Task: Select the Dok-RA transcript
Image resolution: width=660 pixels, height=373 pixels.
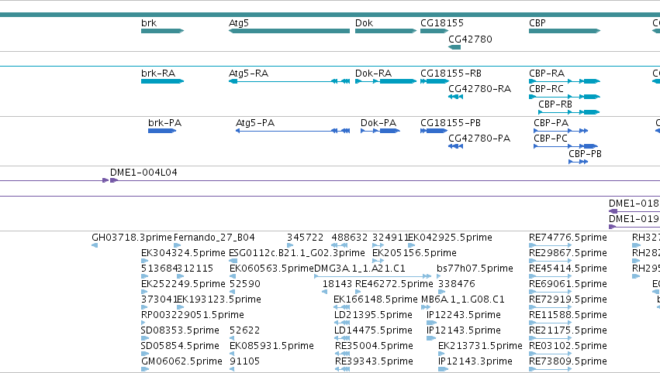Action: click(386, 81)
